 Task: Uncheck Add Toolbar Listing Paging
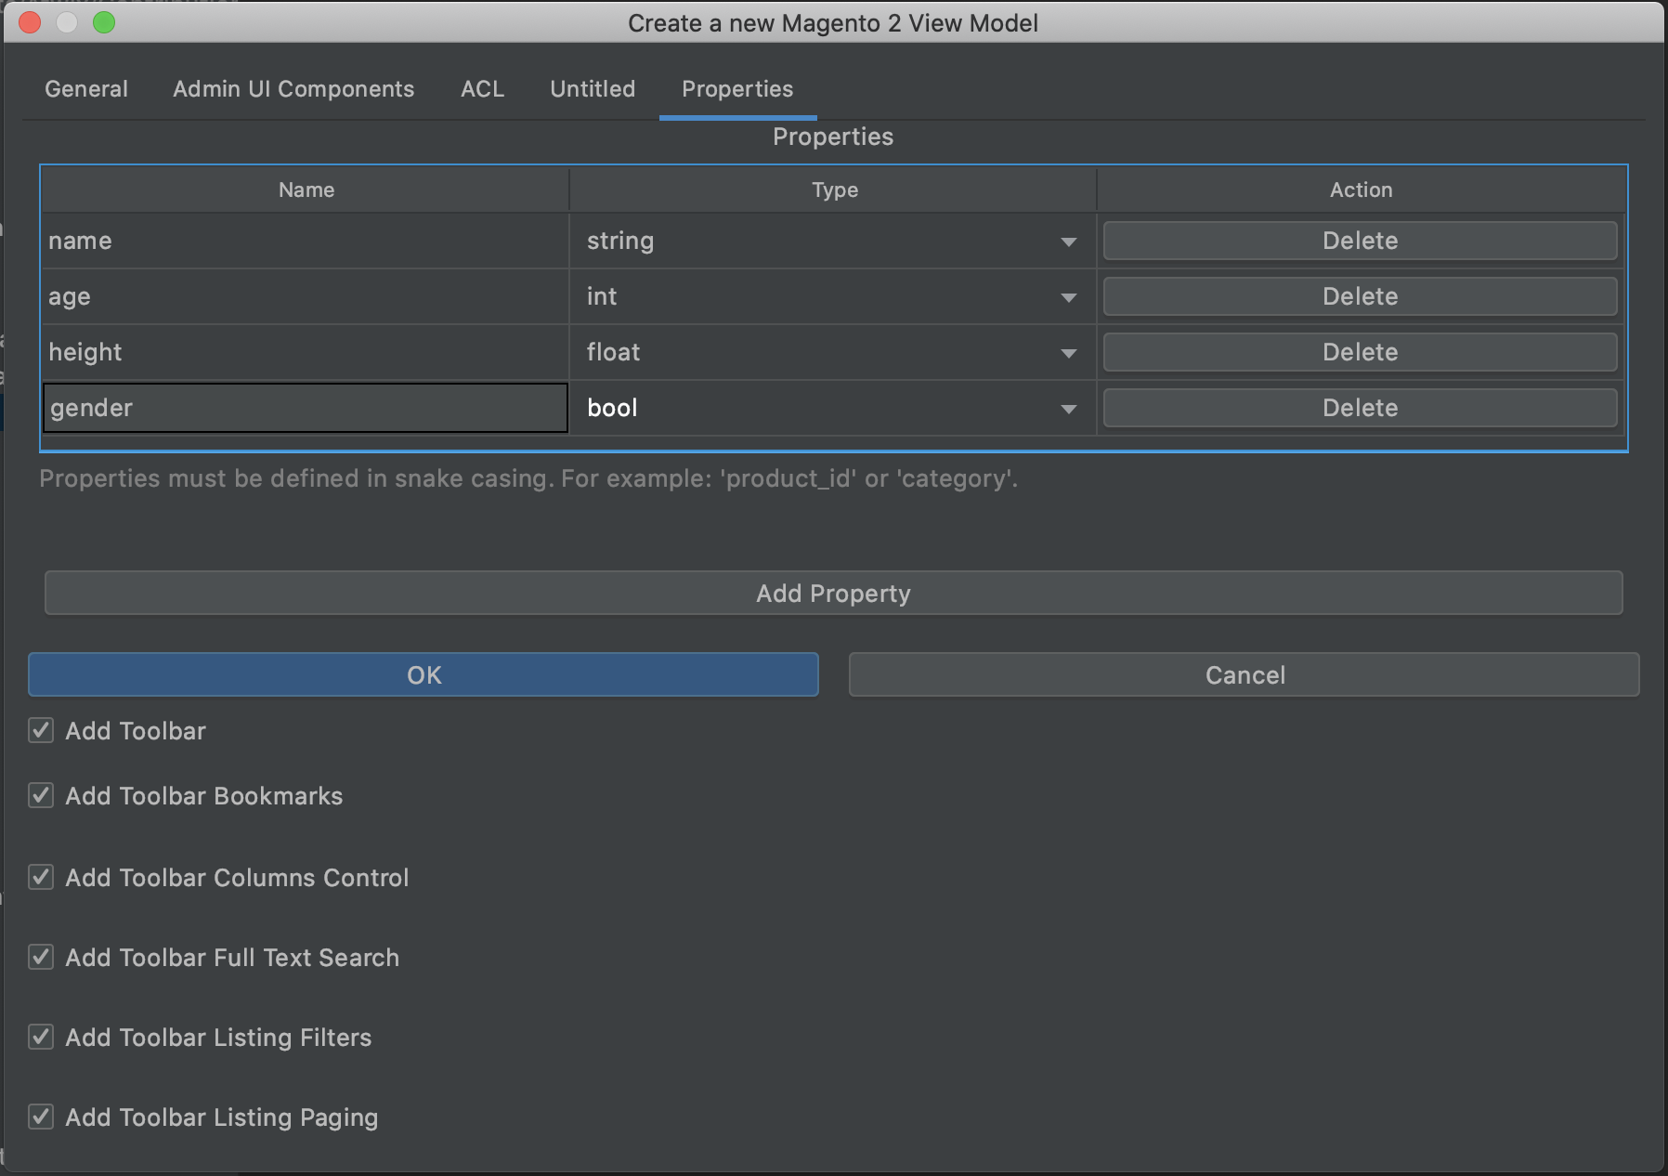click(41, 1117)
